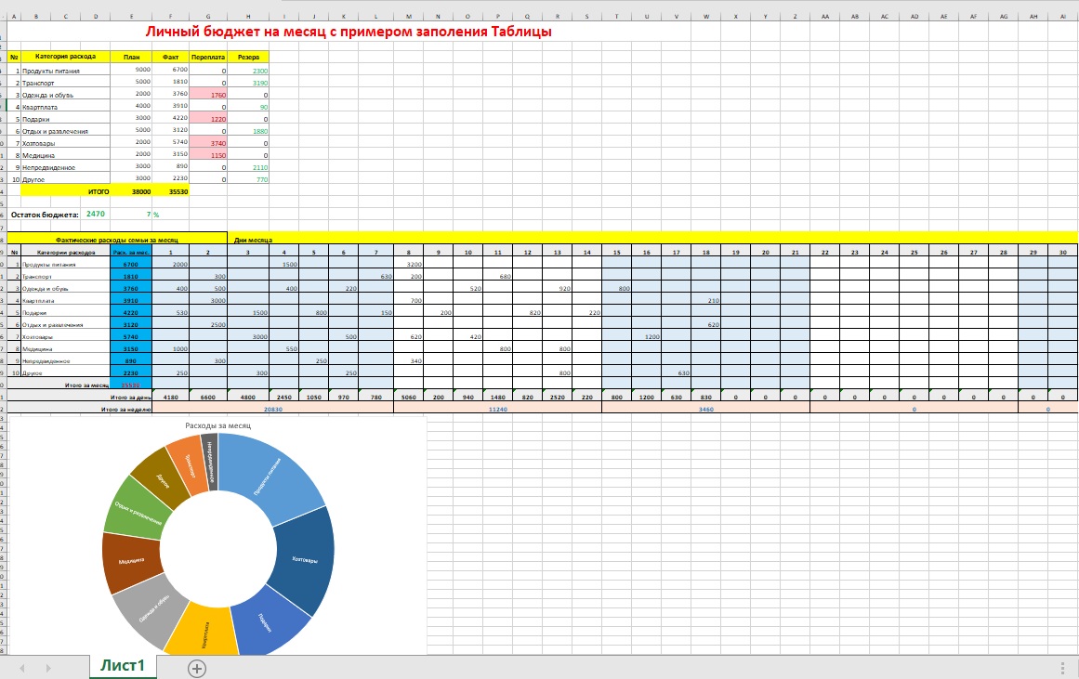Click the remaining budget value 2470
This screenshot has width=1079, height=679.
96,214
